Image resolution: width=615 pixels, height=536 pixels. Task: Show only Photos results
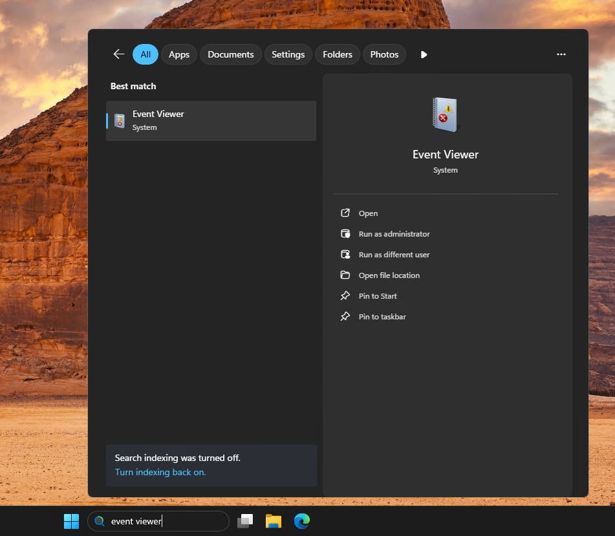click(x=384, y=54)
